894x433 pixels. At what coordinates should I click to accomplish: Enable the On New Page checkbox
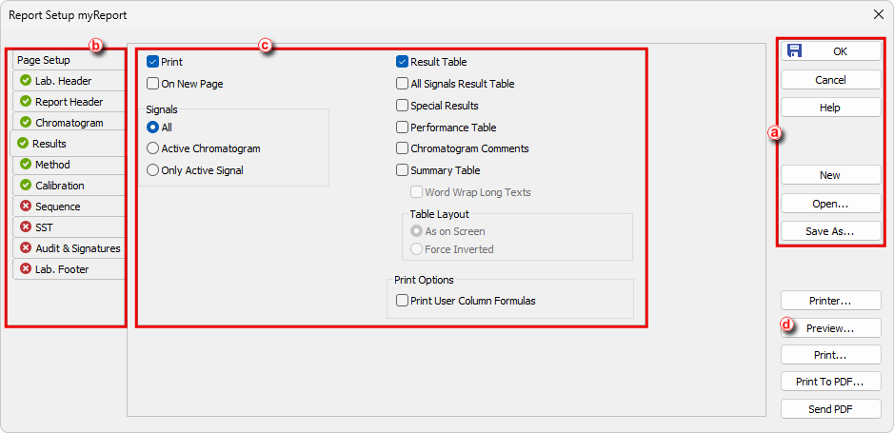152,84
